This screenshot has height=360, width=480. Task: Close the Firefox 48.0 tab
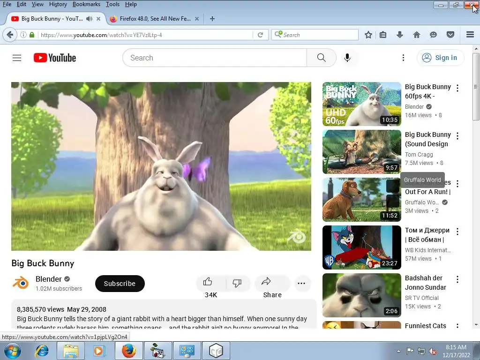[197, 19]
